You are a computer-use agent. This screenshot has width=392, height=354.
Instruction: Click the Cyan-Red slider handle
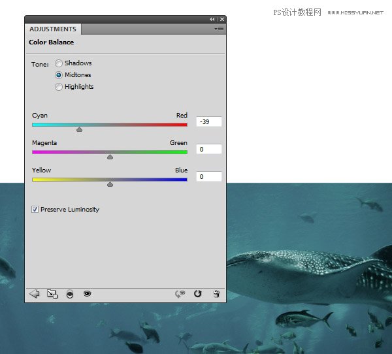(x=79, y=129)
